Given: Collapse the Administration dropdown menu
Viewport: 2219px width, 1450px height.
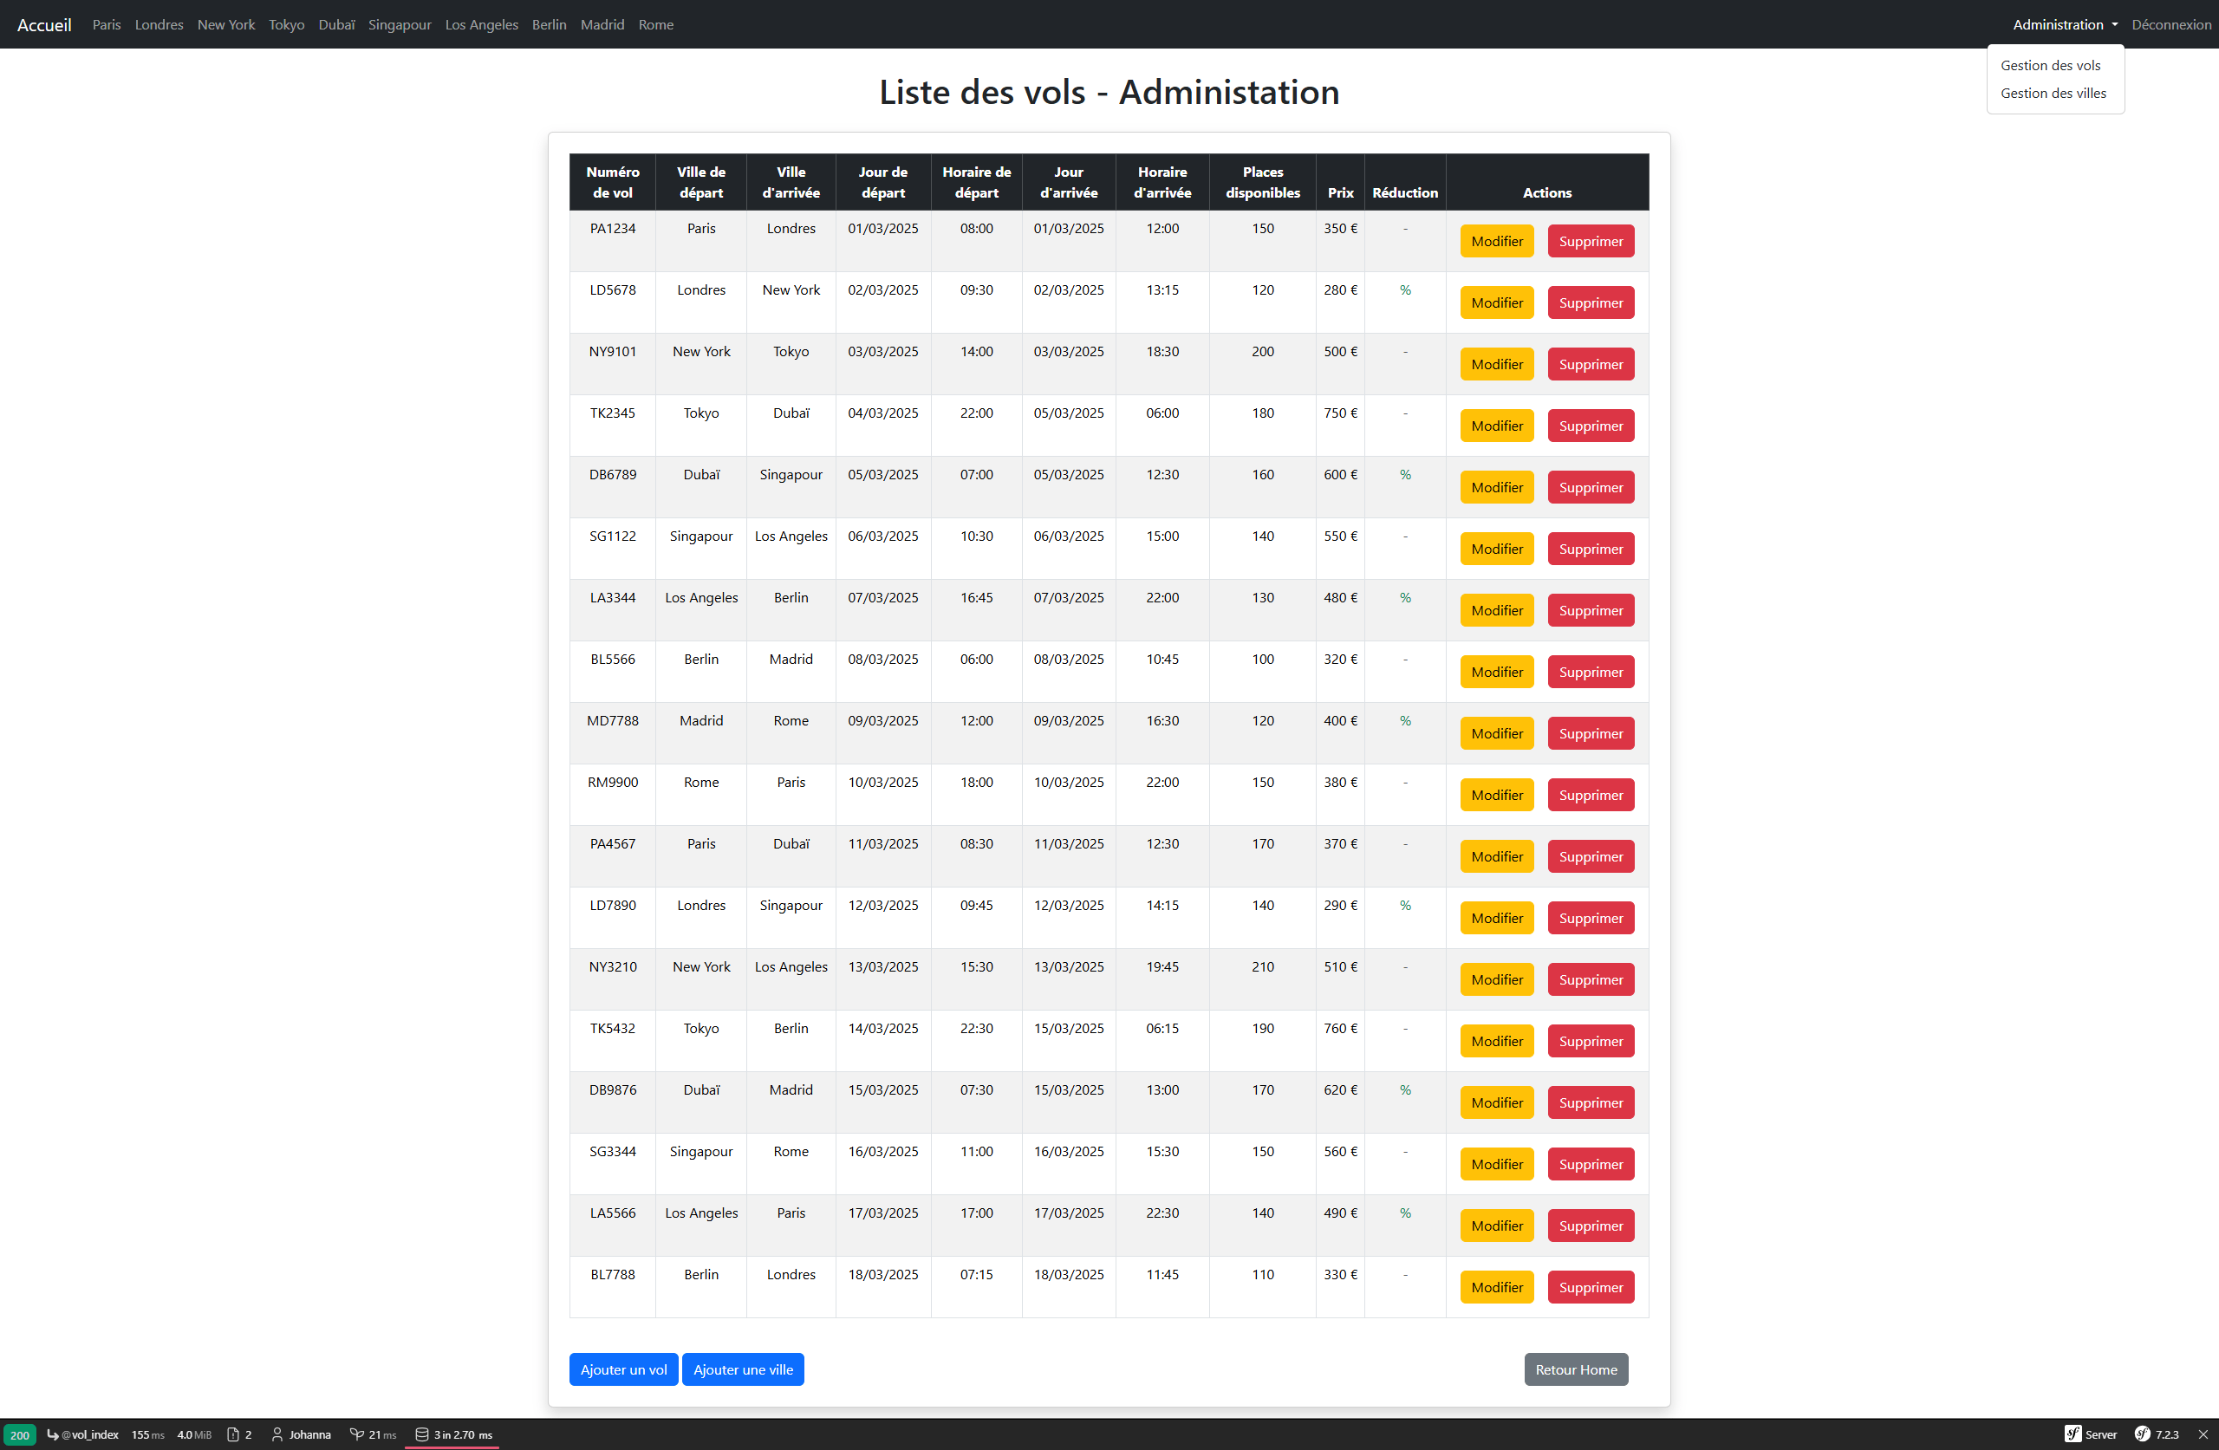Looking at the screenshot, I should 2063,24.
